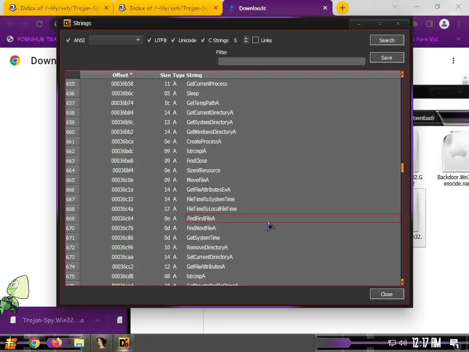Select the GetCurrentProcess string row
The height and width of the screenshot is (352, 469).
pos(207,84)
